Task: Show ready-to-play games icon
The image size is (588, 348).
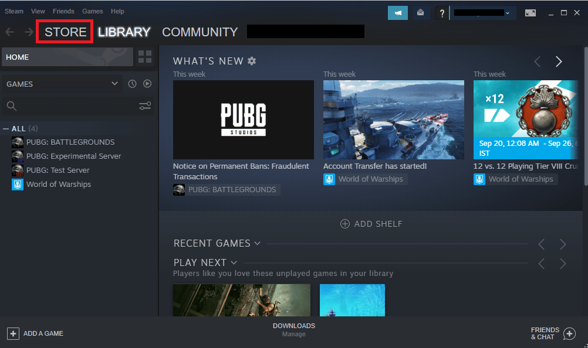Action: pos(147,84)
